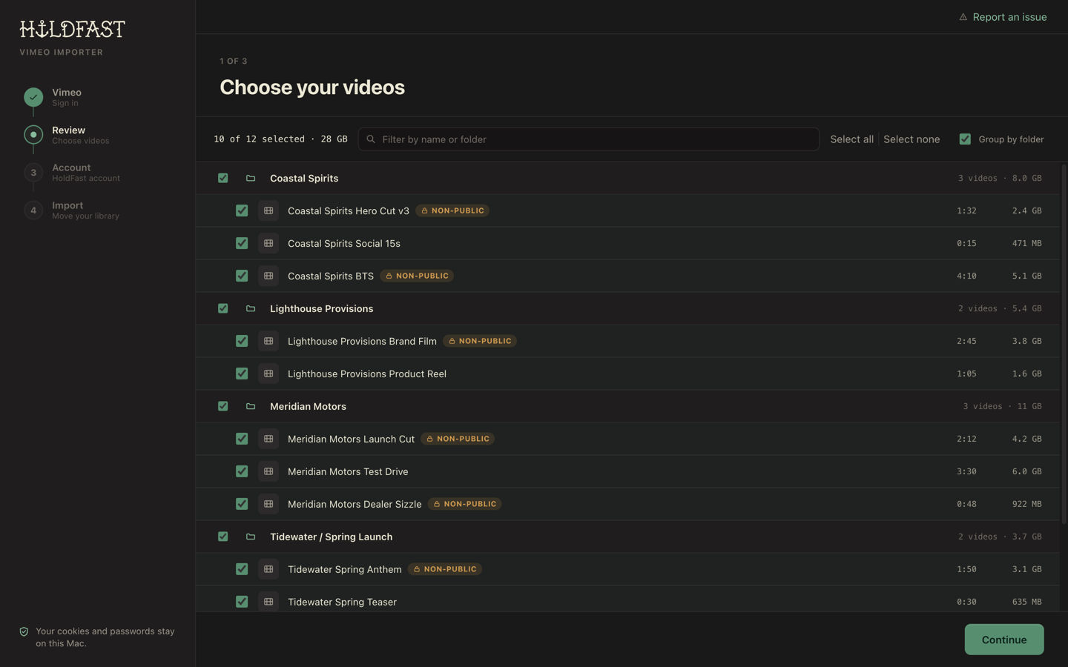Viewport: 1068px width, 667px height.
Task: Click the Continue button
Action: click(x=1003, y=640)
